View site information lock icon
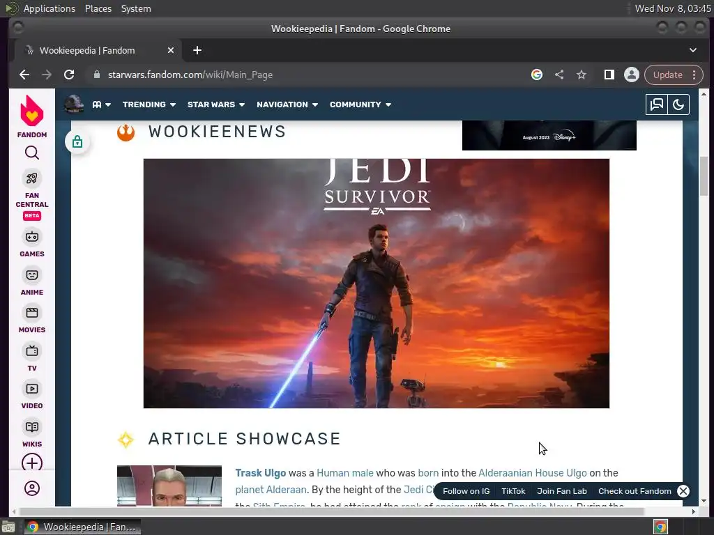 [96, 75]
